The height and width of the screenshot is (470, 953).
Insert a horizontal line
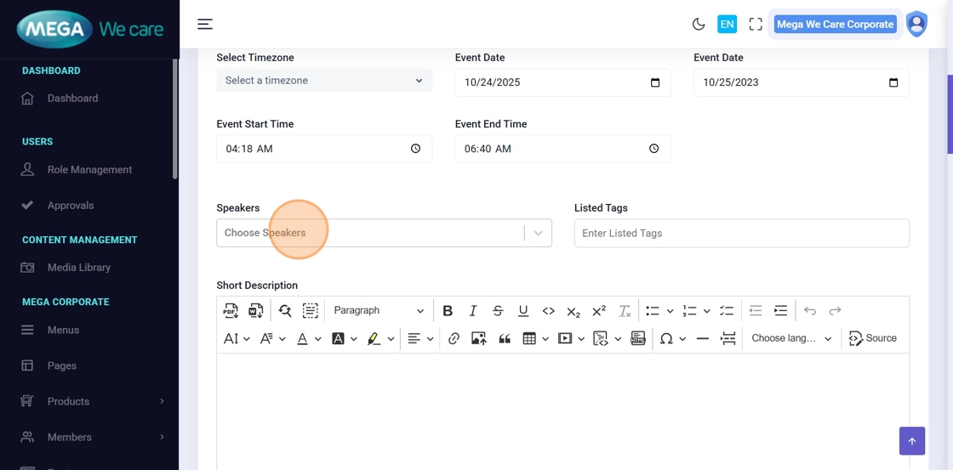point(702,338)
